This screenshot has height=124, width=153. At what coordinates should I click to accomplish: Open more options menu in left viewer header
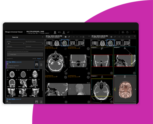pos(83,37)
